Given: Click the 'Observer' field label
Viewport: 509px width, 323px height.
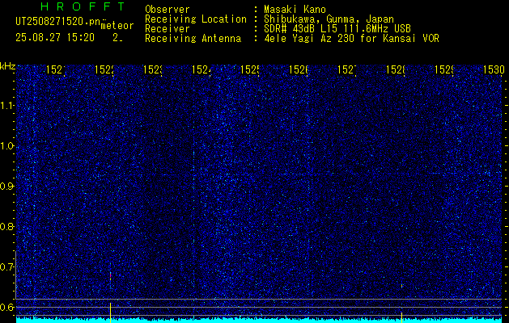Looking at the screenshot, I should (x=168, y=10).
